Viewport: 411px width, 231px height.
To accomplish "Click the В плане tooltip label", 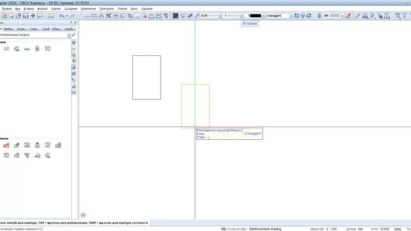I will (250, 24).
